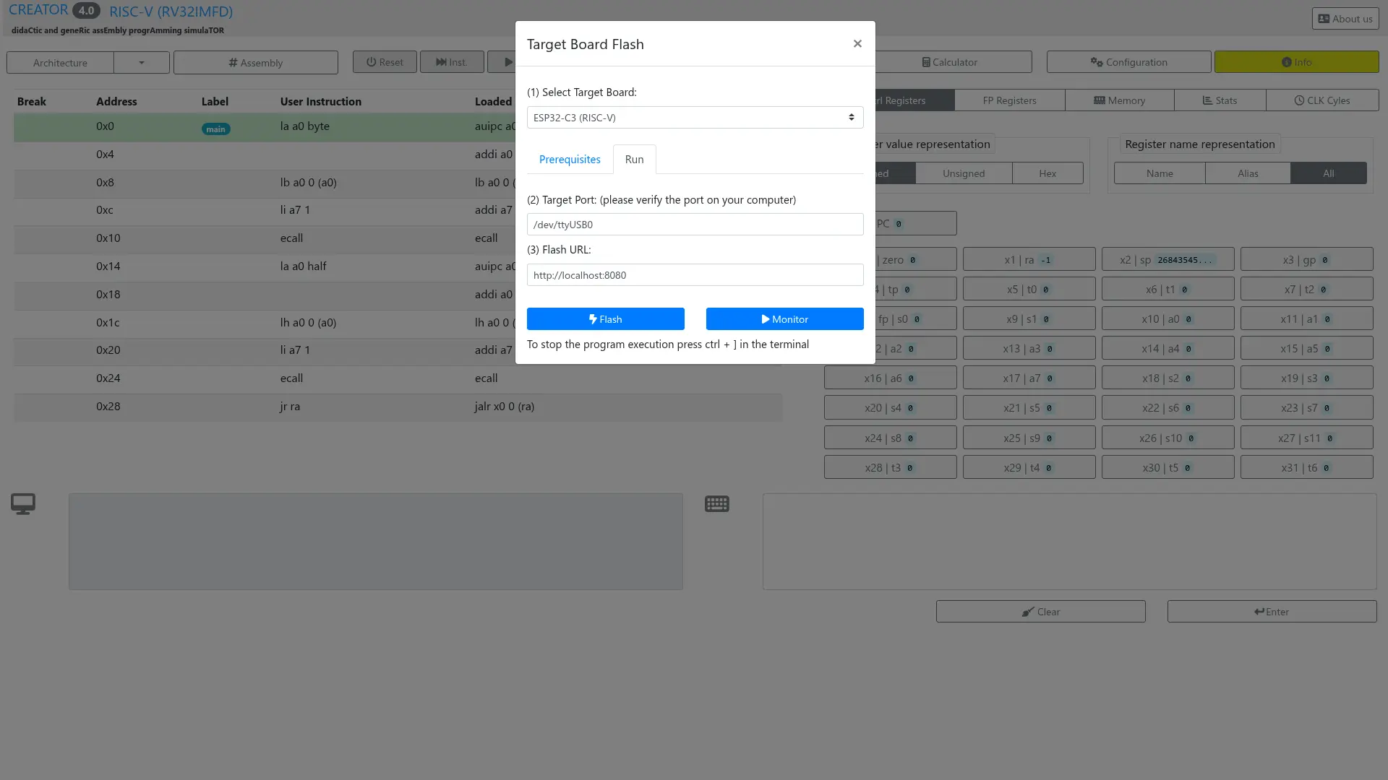Switch to the Prerequisites tab
This screenshot has width=1388, height=780.
point(570,159)
